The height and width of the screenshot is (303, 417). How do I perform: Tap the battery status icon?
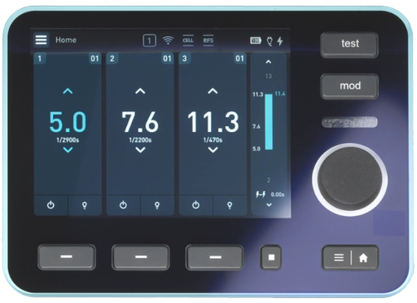[x=256, y=41]
